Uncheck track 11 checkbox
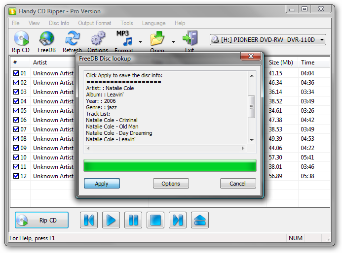The width and height of the screenshot is (342, 253). point(16,167)
